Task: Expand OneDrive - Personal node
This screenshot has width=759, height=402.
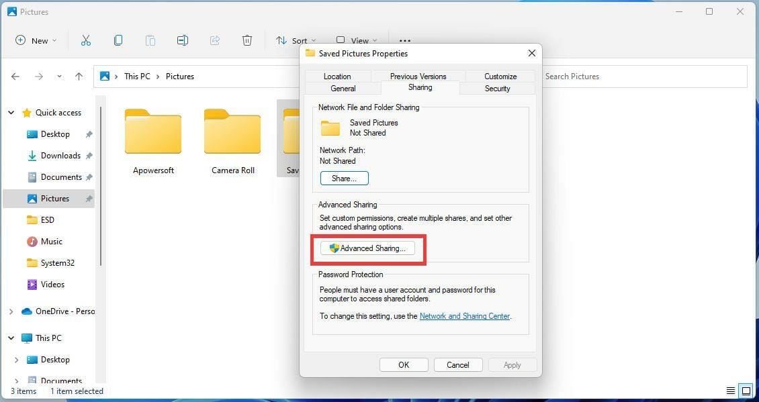Action: pos(11,311)
